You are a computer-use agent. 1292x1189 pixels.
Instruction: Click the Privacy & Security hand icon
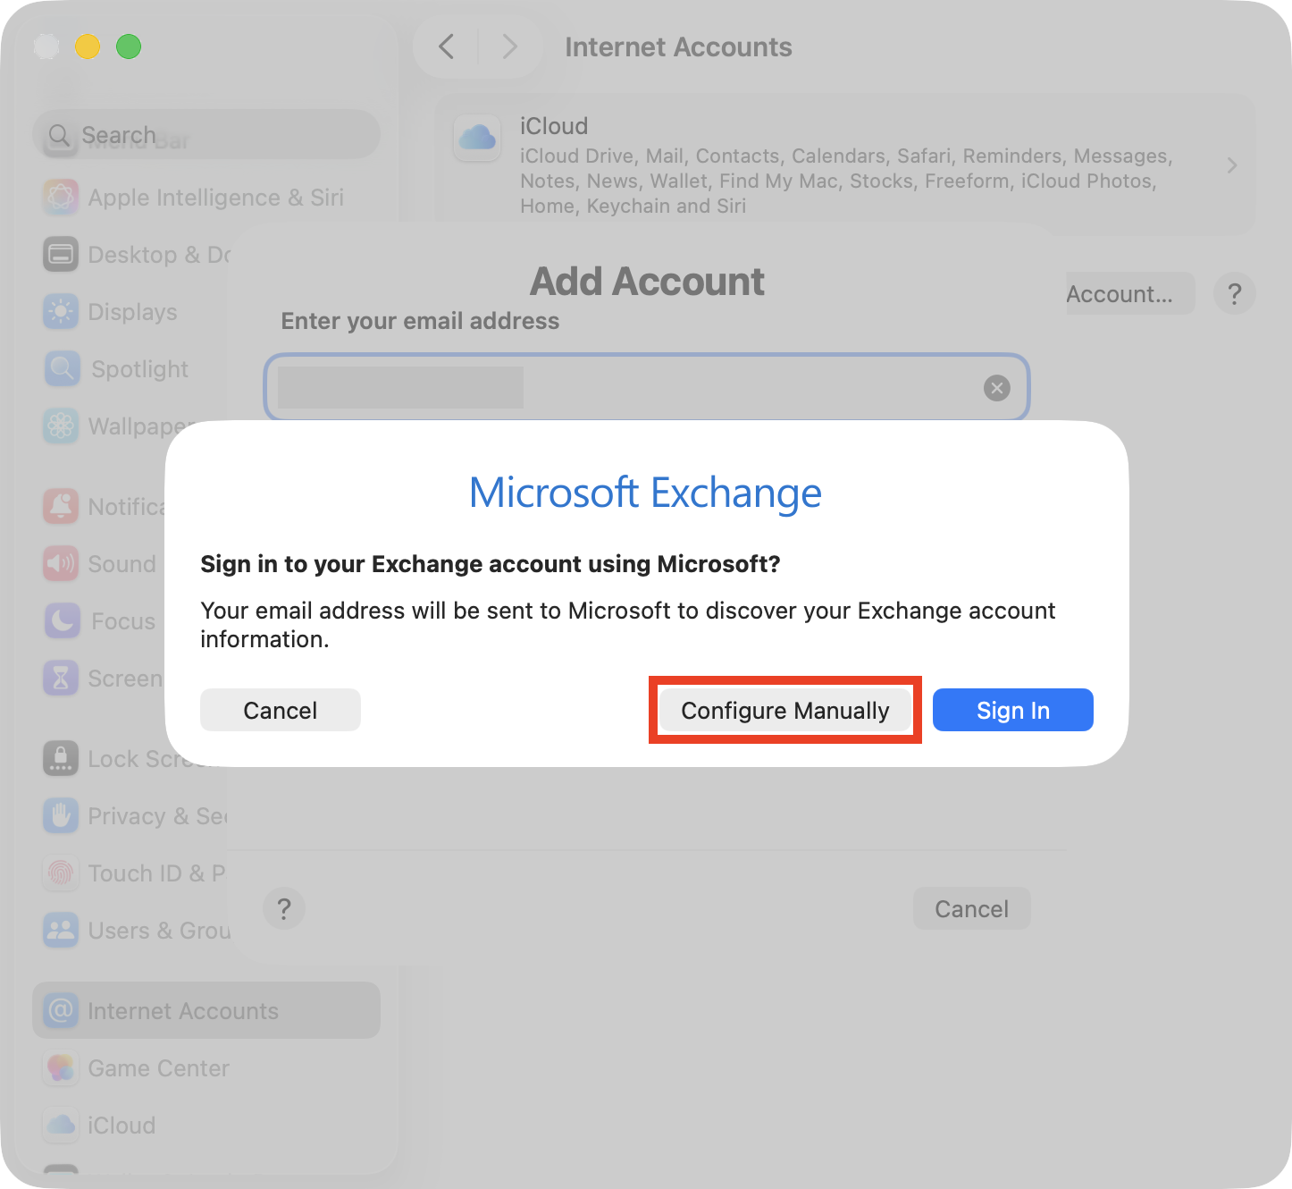click(61, 815)
